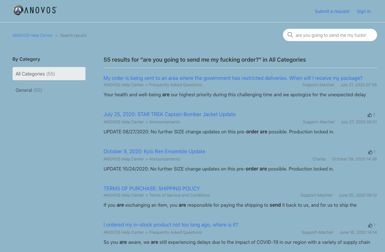Click Announcements under Kylo Ren Ensemble result

[x=165, y=159]
